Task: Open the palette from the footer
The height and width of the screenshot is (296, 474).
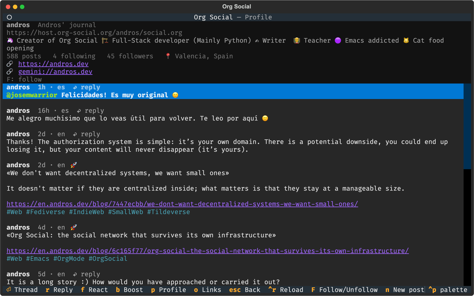Action: click(448, 290)
